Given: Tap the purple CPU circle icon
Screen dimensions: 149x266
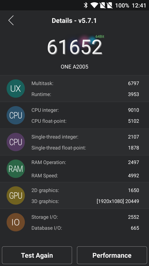Looking at the screenshot, I should pyautogui.click(x=16, y=142).
